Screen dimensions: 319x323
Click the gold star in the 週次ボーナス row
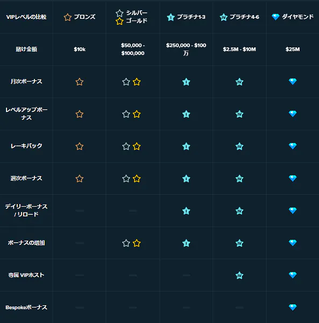coord(137,178)
